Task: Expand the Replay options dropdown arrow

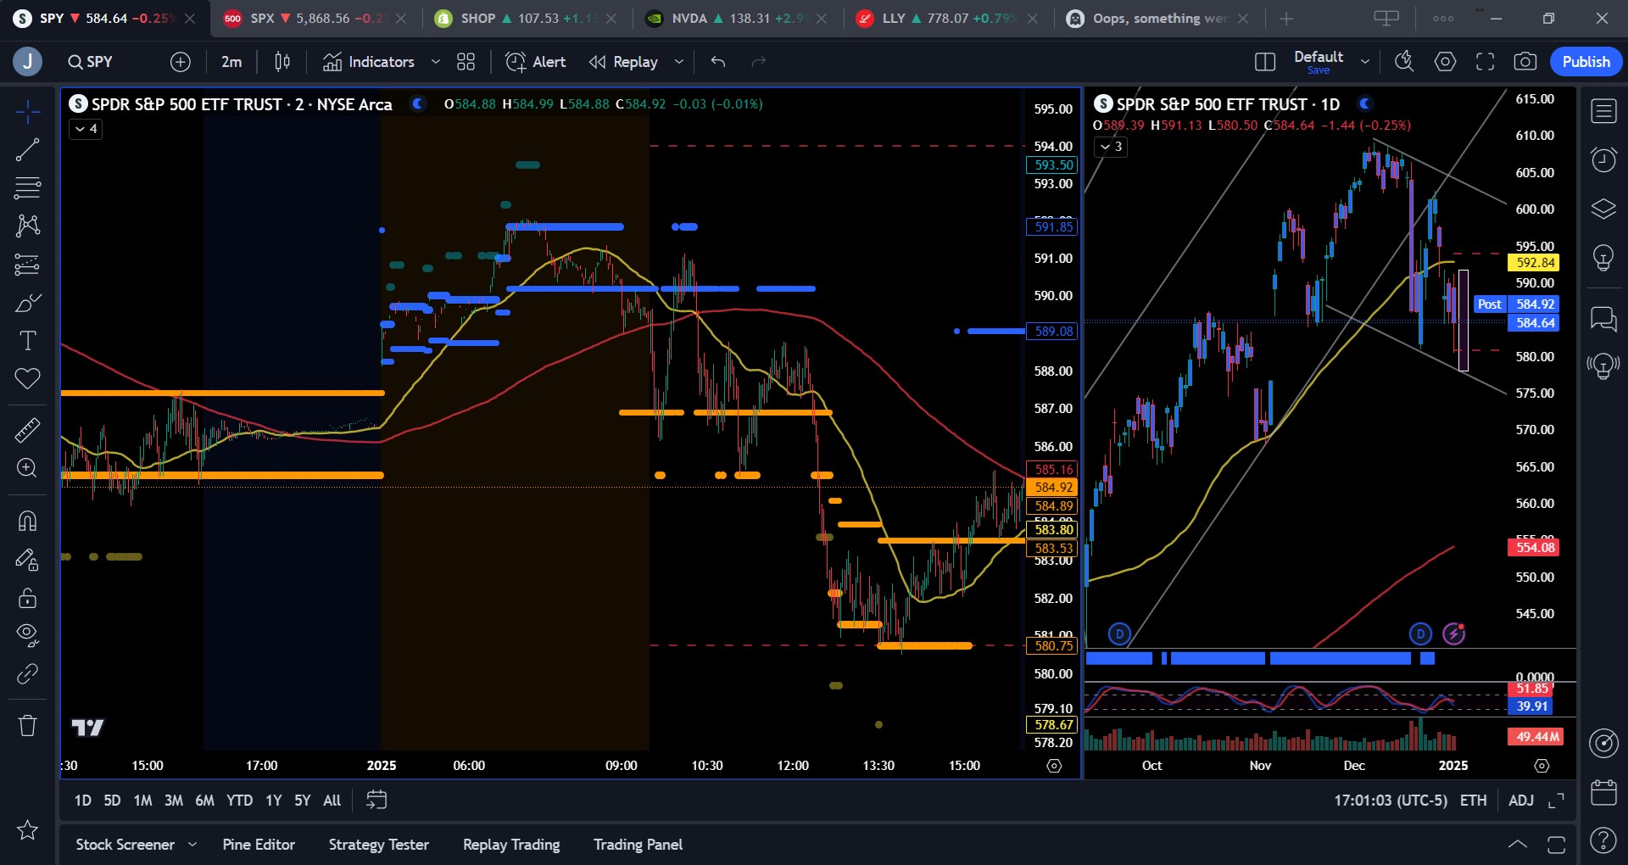Action: pyautogui.click(x=678, y=62)
